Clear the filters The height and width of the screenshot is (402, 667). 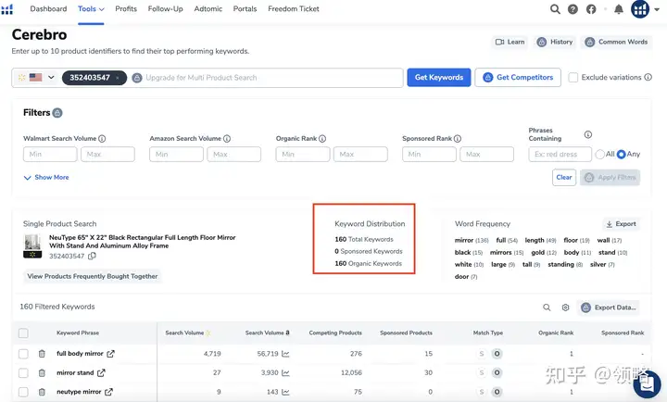pos(563,178)
